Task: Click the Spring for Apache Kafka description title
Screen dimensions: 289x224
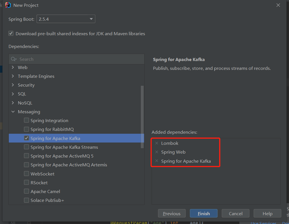Action: [179, 59]
